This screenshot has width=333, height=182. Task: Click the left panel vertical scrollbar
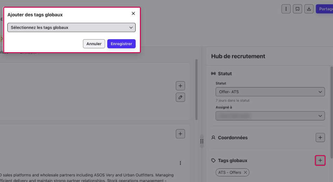pyautogui.click(x=196, y=90)
